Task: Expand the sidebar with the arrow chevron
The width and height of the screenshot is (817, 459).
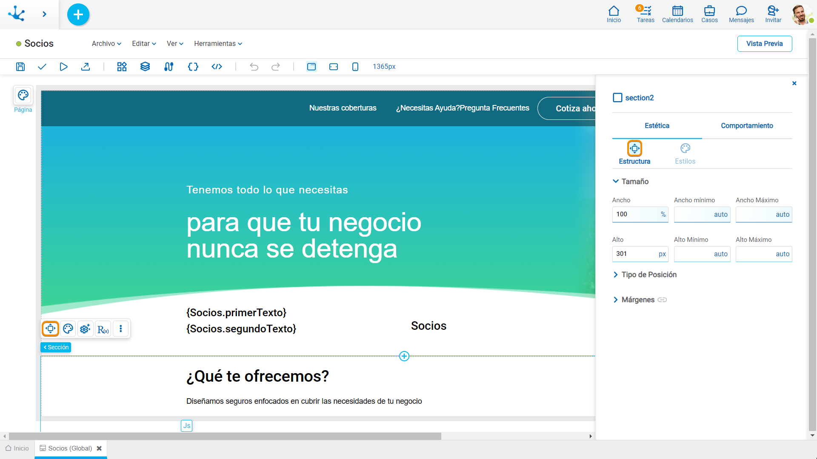Action: (x=45, y=14)
